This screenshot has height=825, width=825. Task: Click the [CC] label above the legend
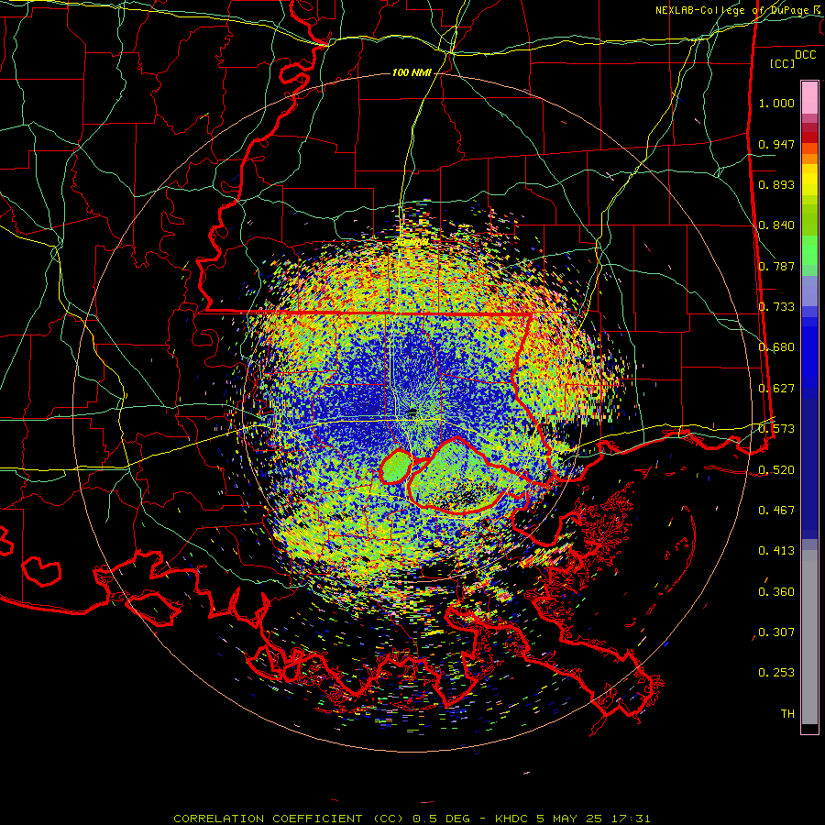pos(782,63)
